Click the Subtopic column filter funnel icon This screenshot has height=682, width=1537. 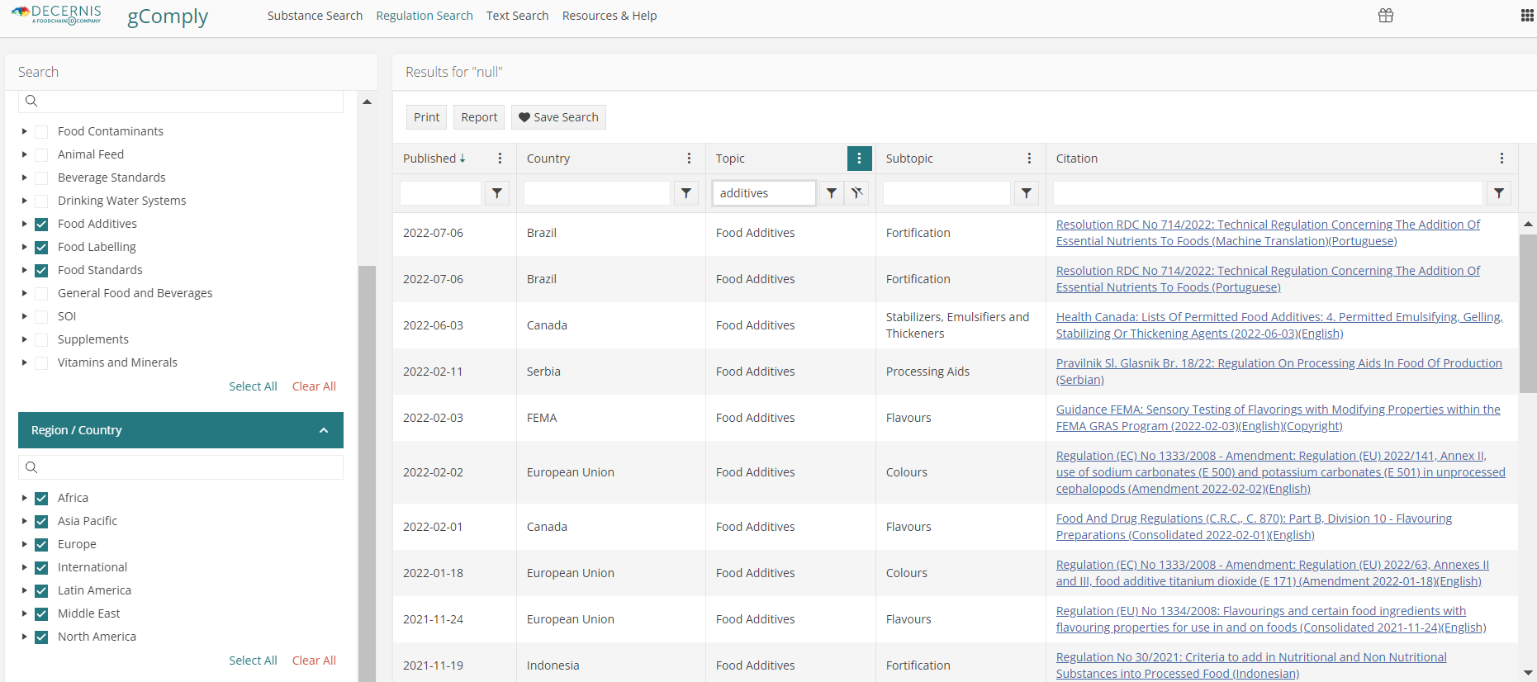click(1027, 193)
